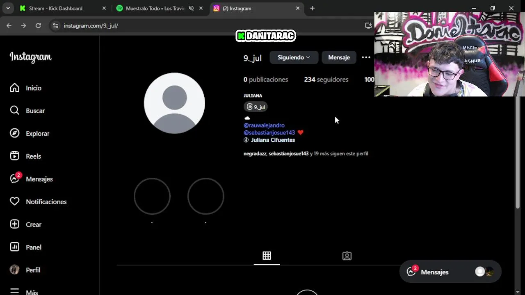The height and width of the screenshot is (295, 525).
Task: Open Notificaciones heart icon
Action: point(15,202)
